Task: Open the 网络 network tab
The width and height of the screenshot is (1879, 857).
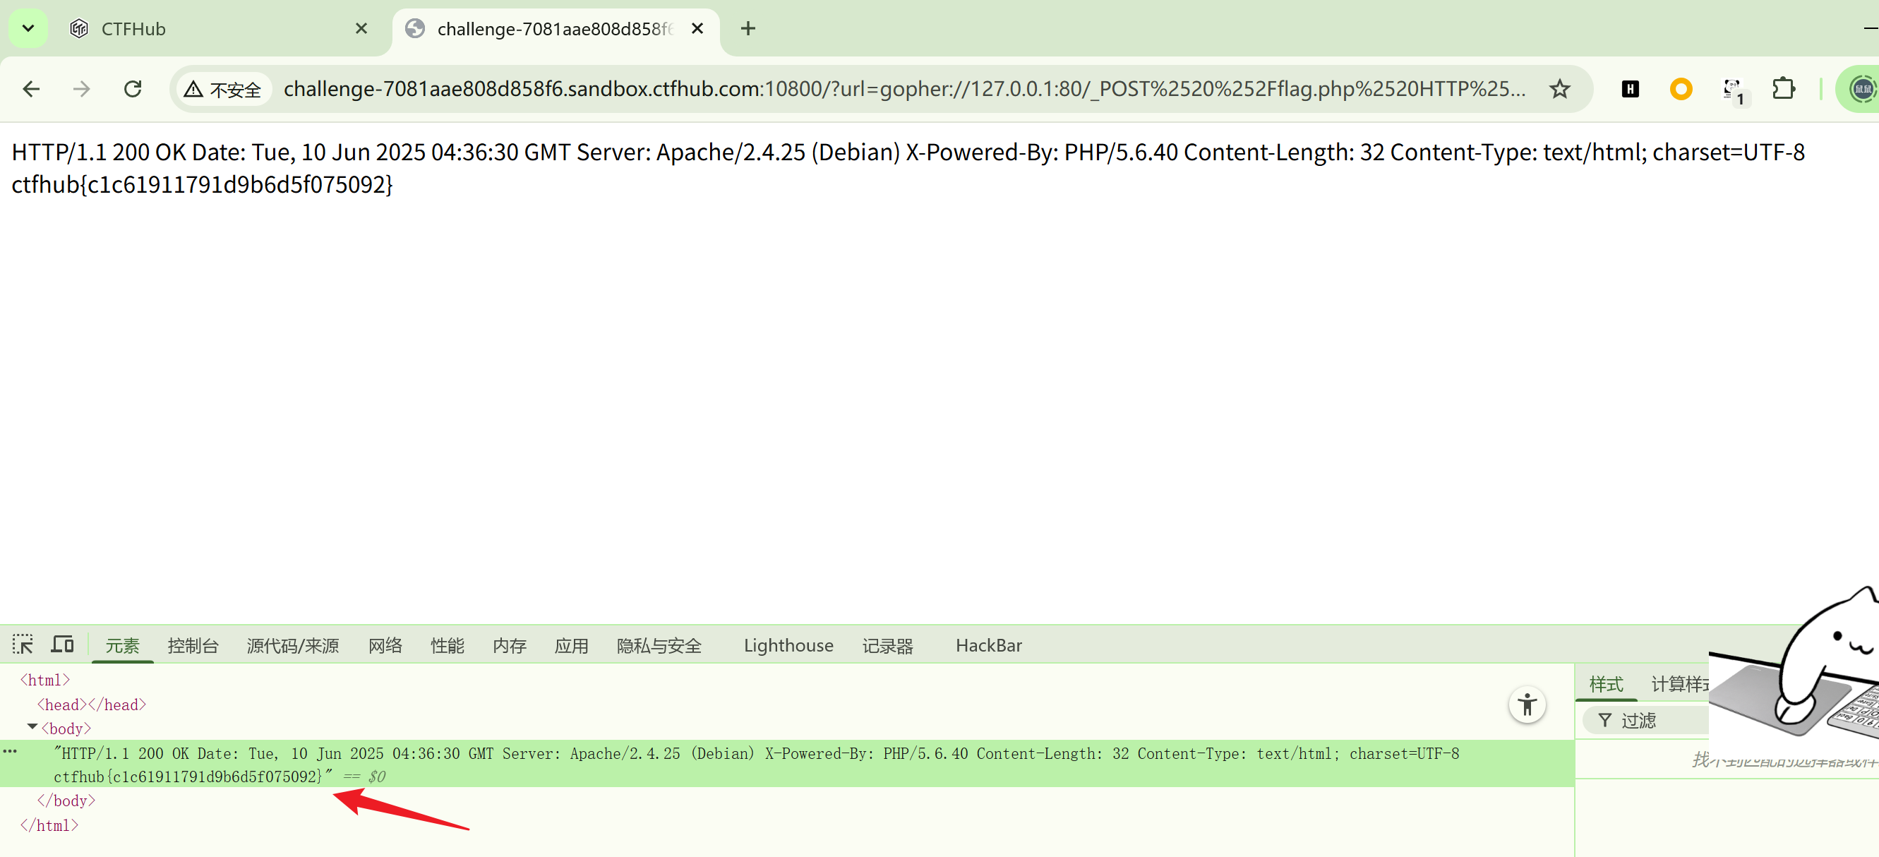Action: pos(385,645)
